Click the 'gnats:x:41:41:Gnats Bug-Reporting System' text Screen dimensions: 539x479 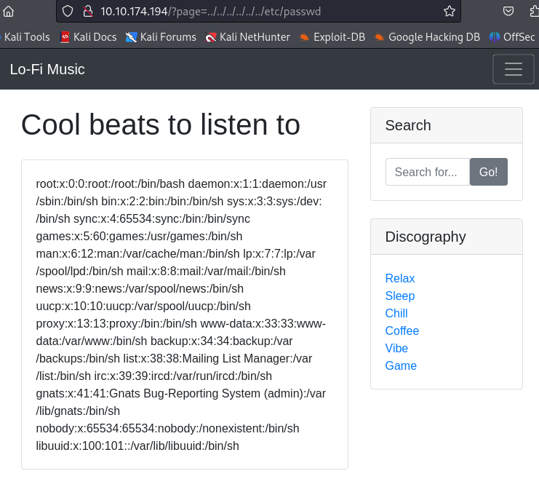coord(148,394)
